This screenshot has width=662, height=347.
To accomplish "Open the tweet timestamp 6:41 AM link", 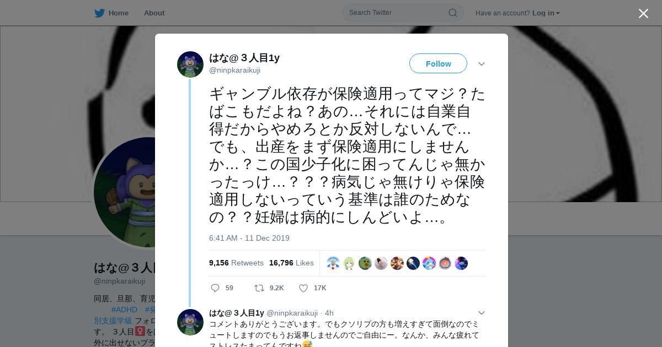I will pos(249,238).
